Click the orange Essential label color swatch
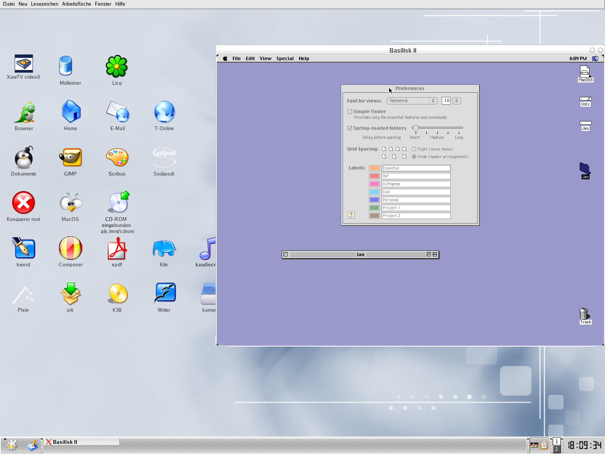The width and height of the screenshot is (605, 454). (374, 168)
